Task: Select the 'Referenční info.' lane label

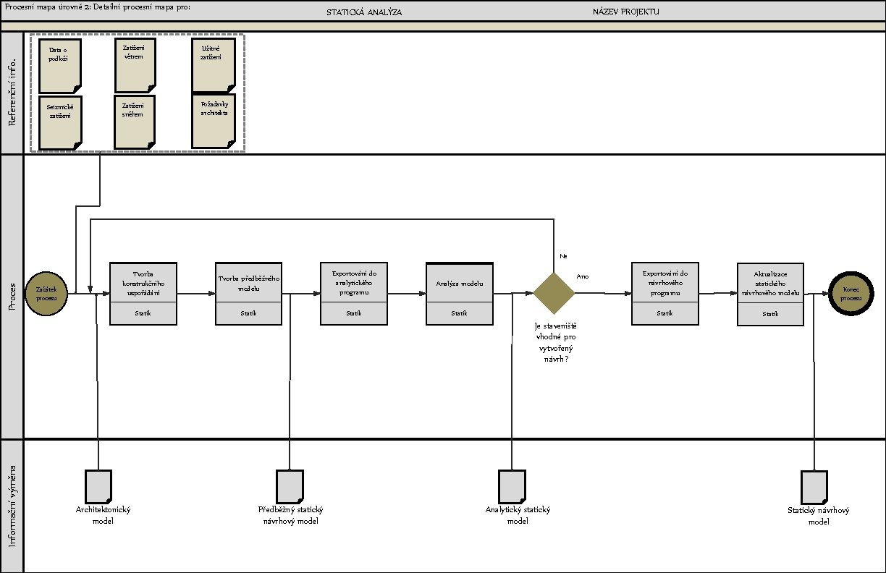Action: [x=12, y=93]
